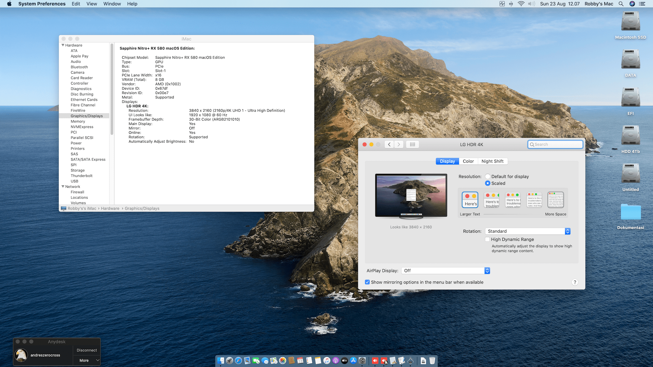Choose the Larger Text scaling option

tap(470, 200)
